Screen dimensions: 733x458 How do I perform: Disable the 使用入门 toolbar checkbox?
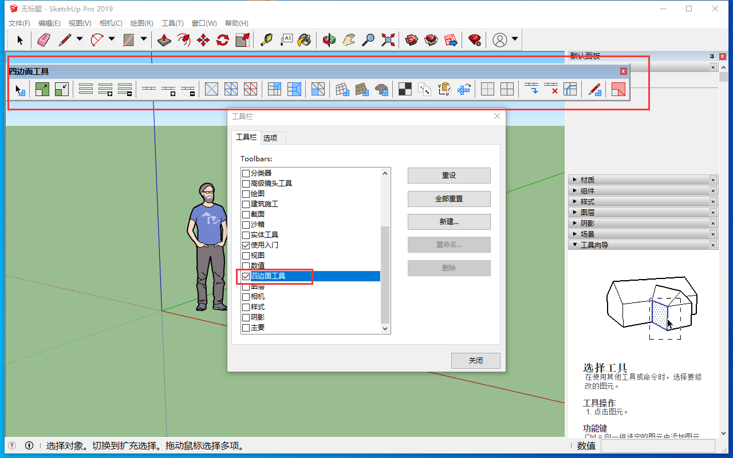[x=246, y=245]
